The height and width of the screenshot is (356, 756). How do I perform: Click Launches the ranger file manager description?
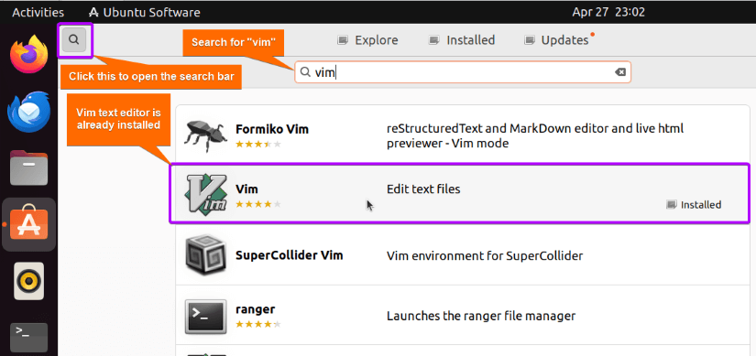(x=481, y=316)
